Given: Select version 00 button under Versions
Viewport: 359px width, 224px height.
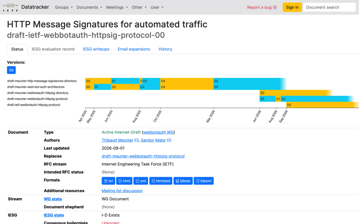Looking at the screenshot, I should pyautogui.click(x=11, y=70).
